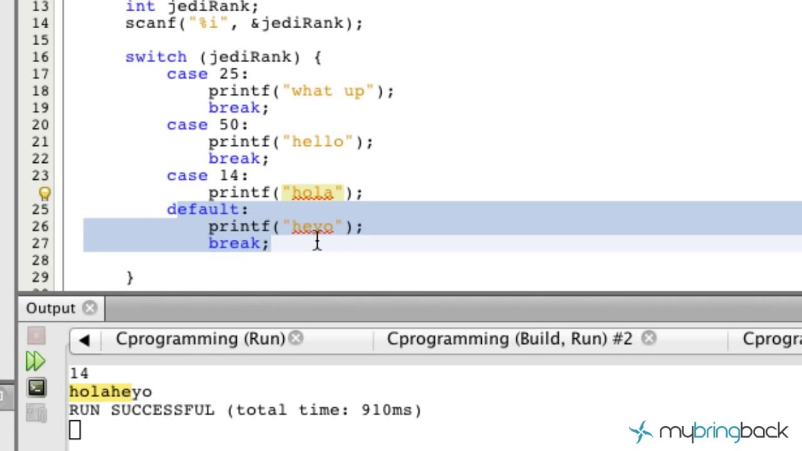Click the disabled stop square icon
Viewport: 802px width, 451px height.
tap(36, 336)
